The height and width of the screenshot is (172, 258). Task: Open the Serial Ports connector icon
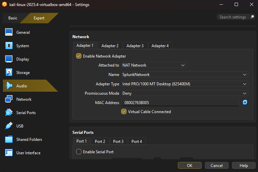coord(9,112)
